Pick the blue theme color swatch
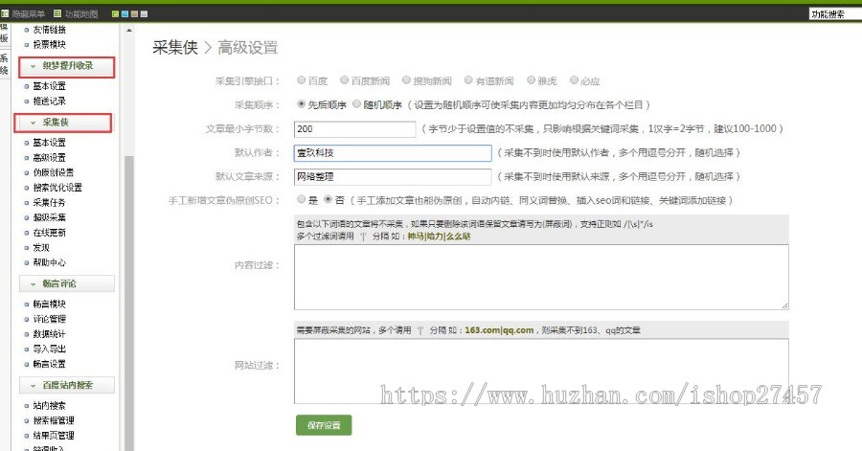 pos(125,13)
